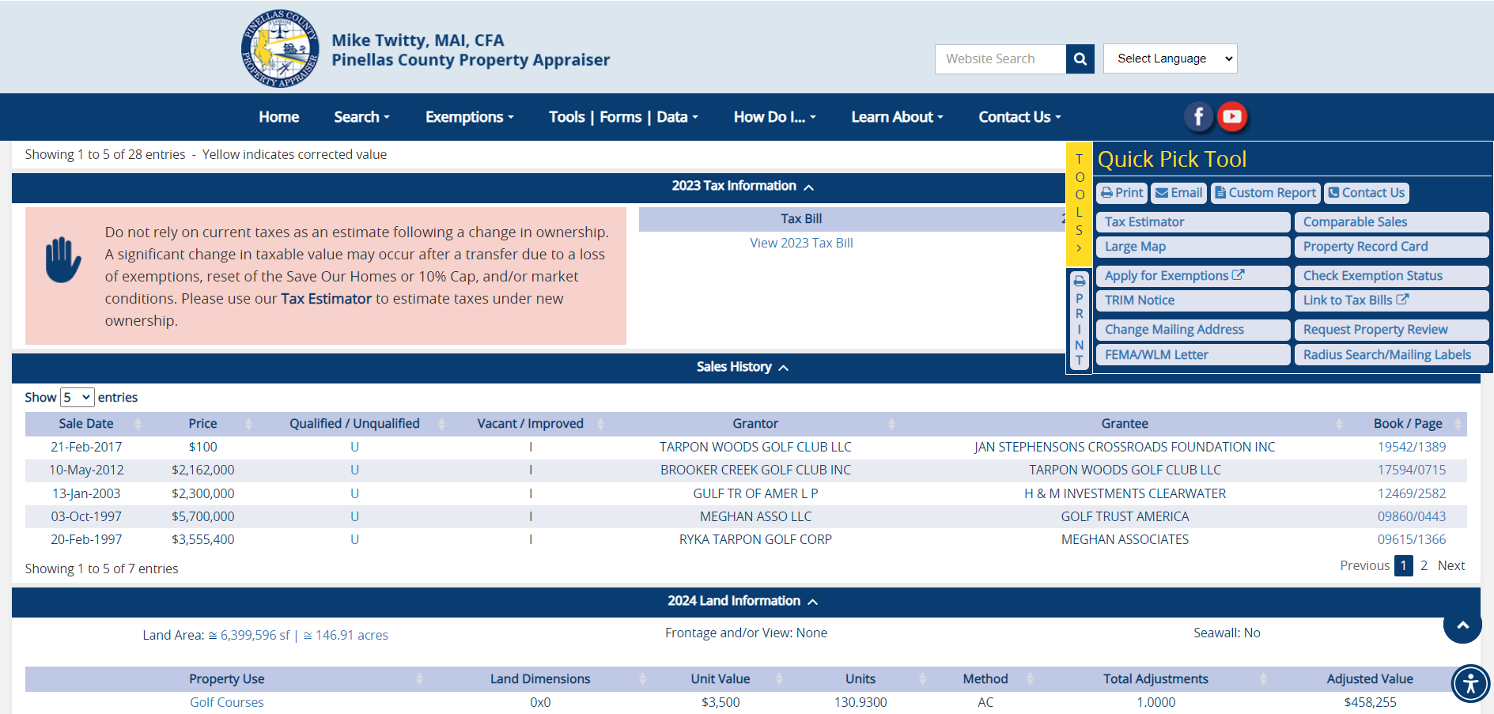Viewport: 1494px width, 714px height.
Task: Expand the Exemptions menu
Action: (x=470, y=117)
